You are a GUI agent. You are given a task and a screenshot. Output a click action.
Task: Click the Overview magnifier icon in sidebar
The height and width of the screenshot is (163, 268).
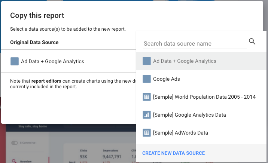pyautogui.click(x=14, y=161)
